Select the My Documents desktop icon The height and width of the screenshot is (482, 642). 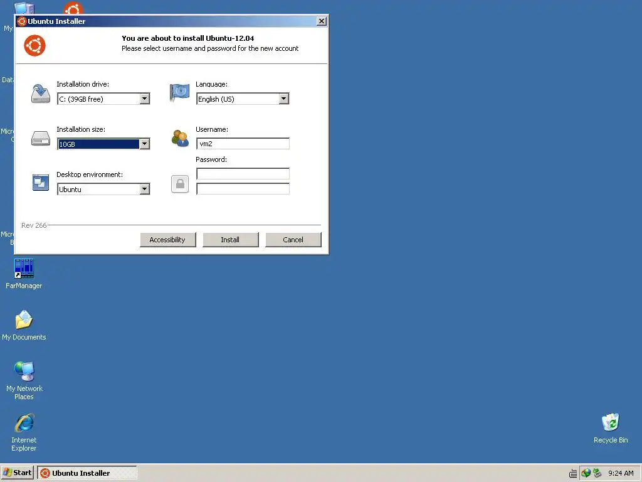pyautogui.click(x=24, y=325)
